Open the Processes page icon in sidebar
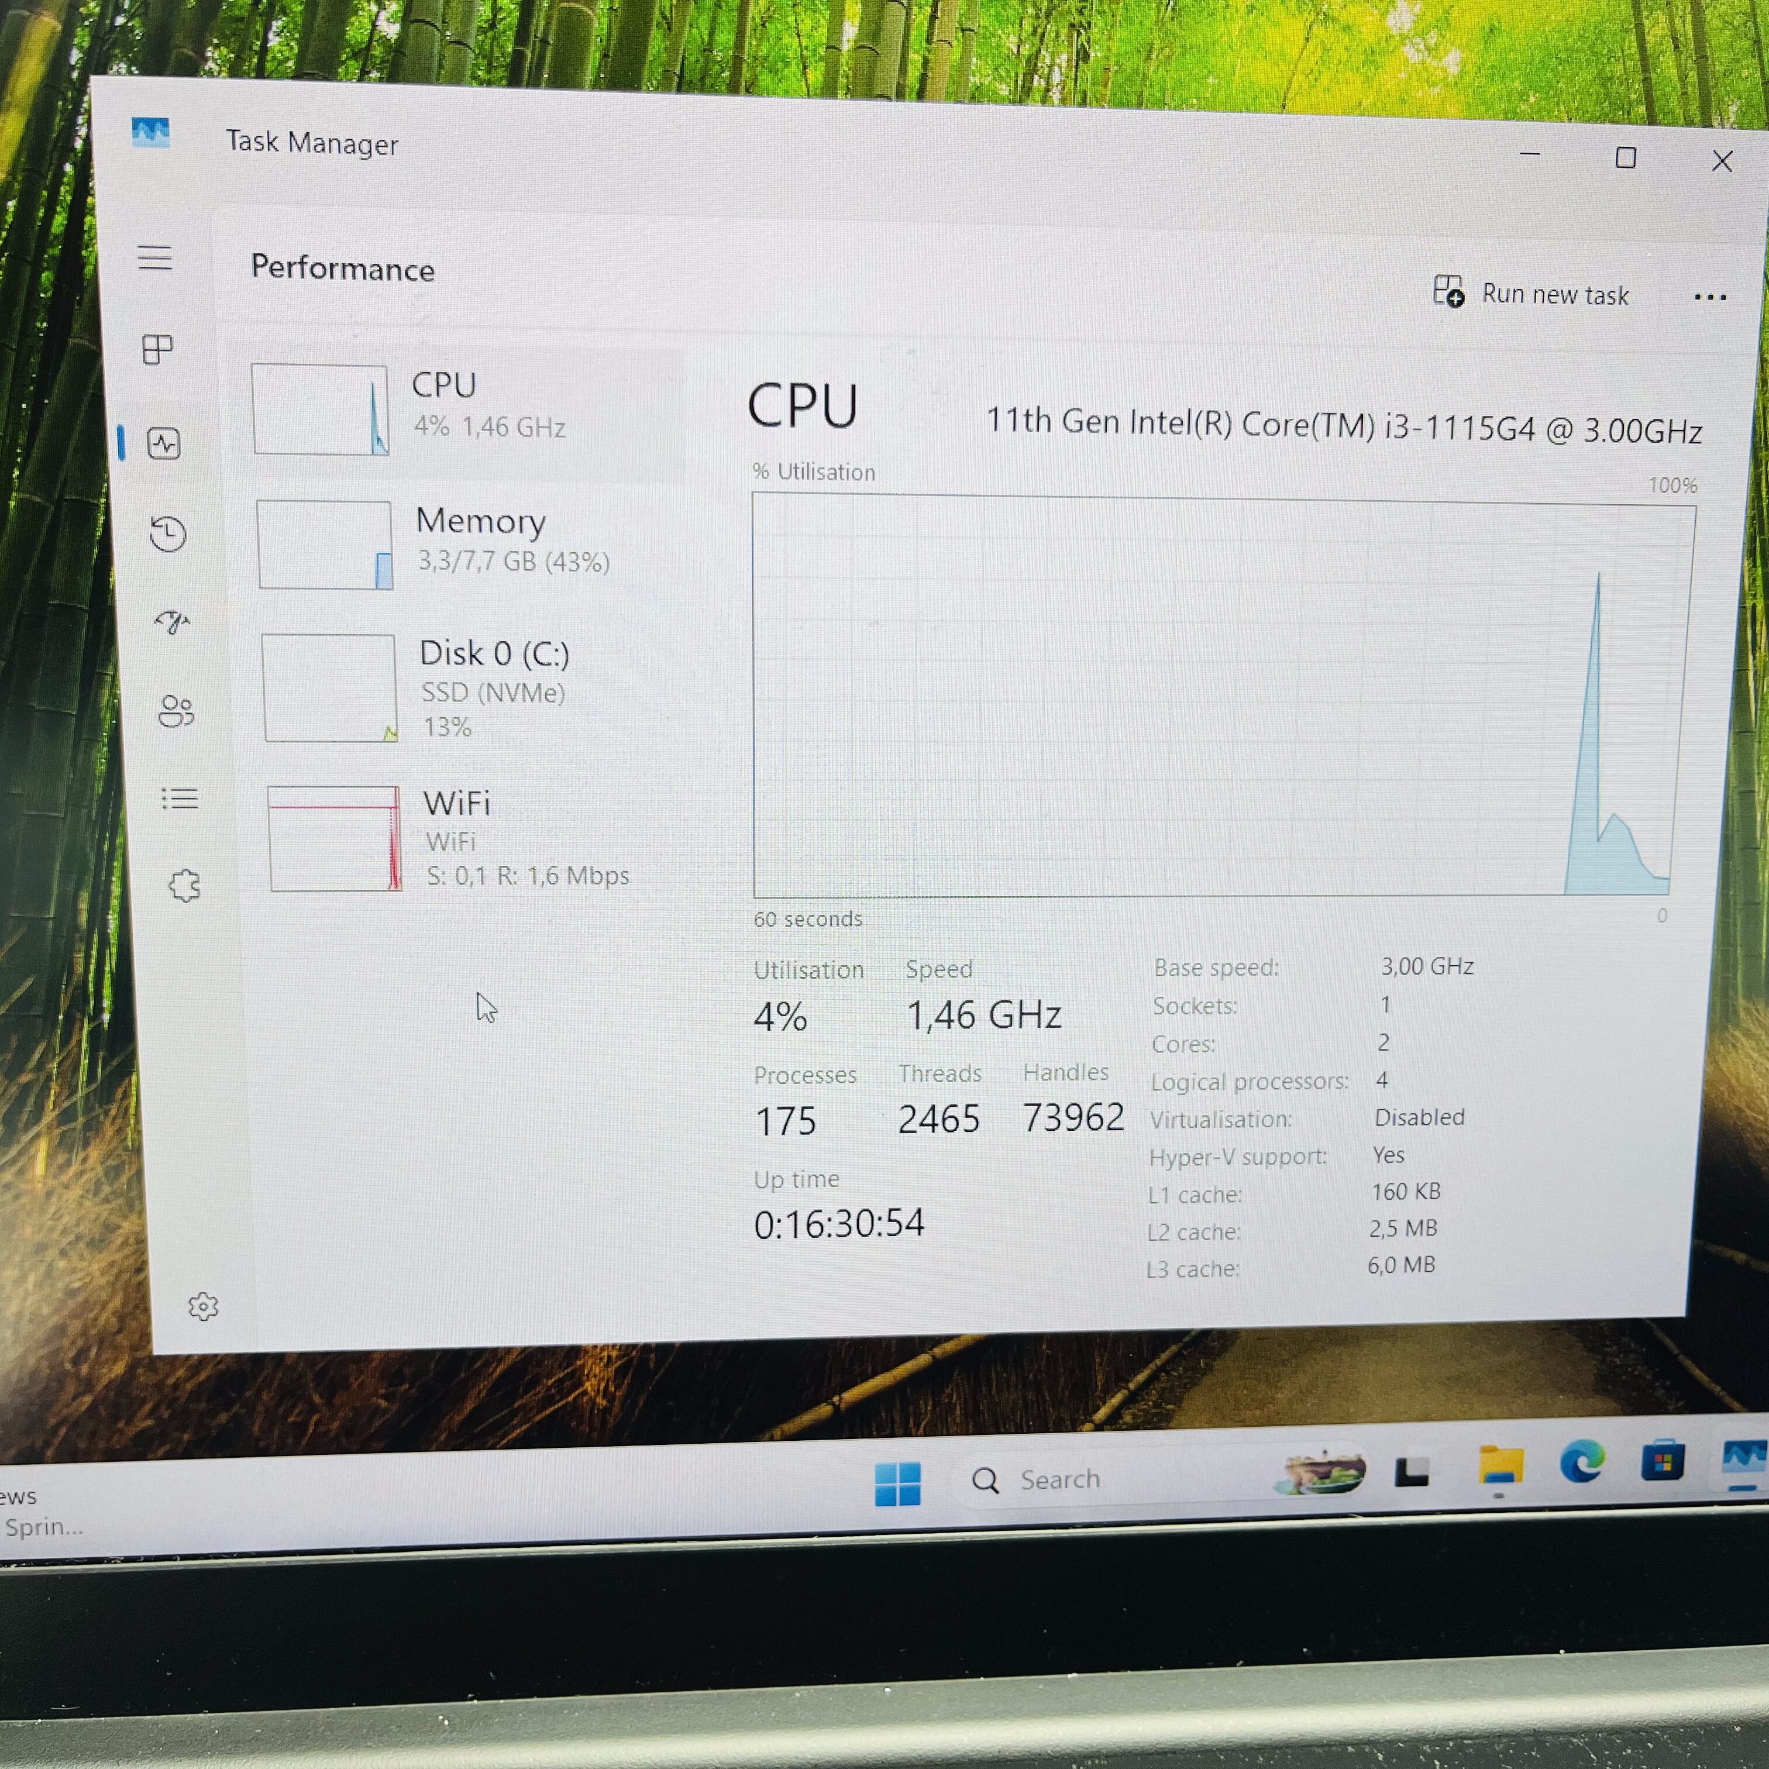This screenshot has height=1769, width=1769. point(157,349)
